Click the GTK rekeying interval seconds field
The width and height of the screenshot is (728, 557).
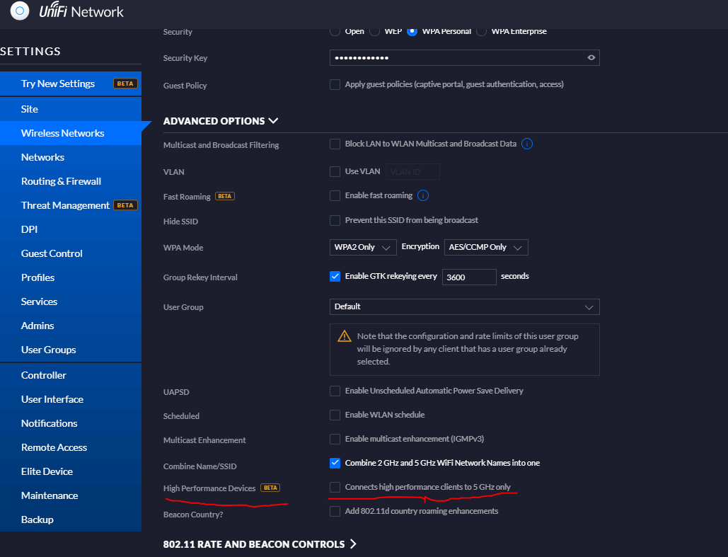point(468,277)
